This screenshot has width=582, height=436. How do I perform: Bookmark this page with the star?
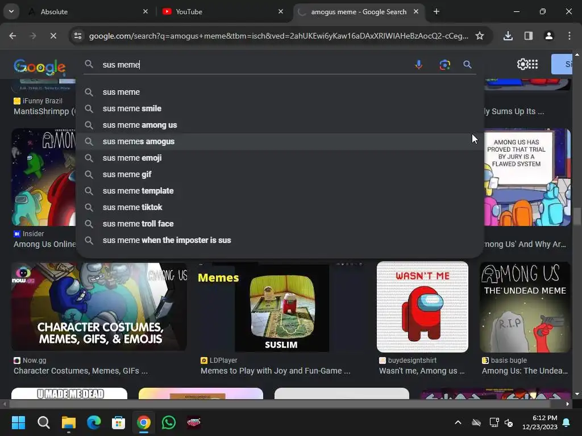480,36
